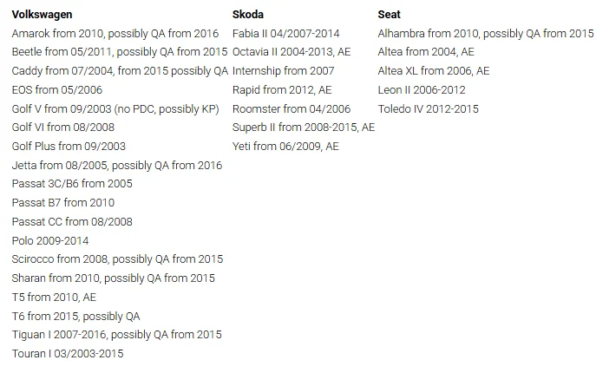Click the Touran I 03/2003-2015 entry
Screen dimensions: 596x373
click(x=68, y=353)
